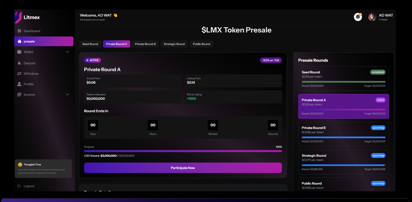
Task: Open the Public Round tab
Action: pyautogui.click(x=201, y=44)
